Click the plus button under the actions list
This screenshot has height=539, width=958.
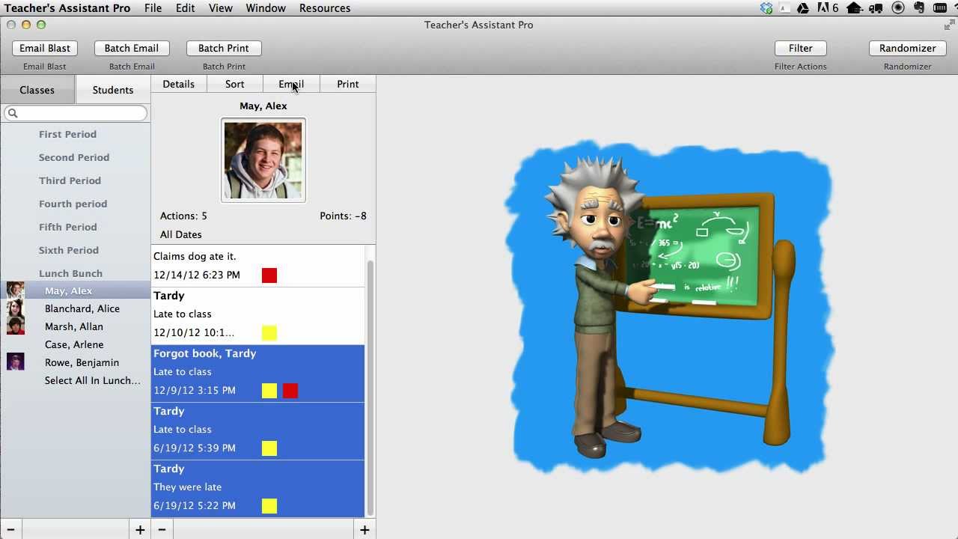[x=364, y=530]
